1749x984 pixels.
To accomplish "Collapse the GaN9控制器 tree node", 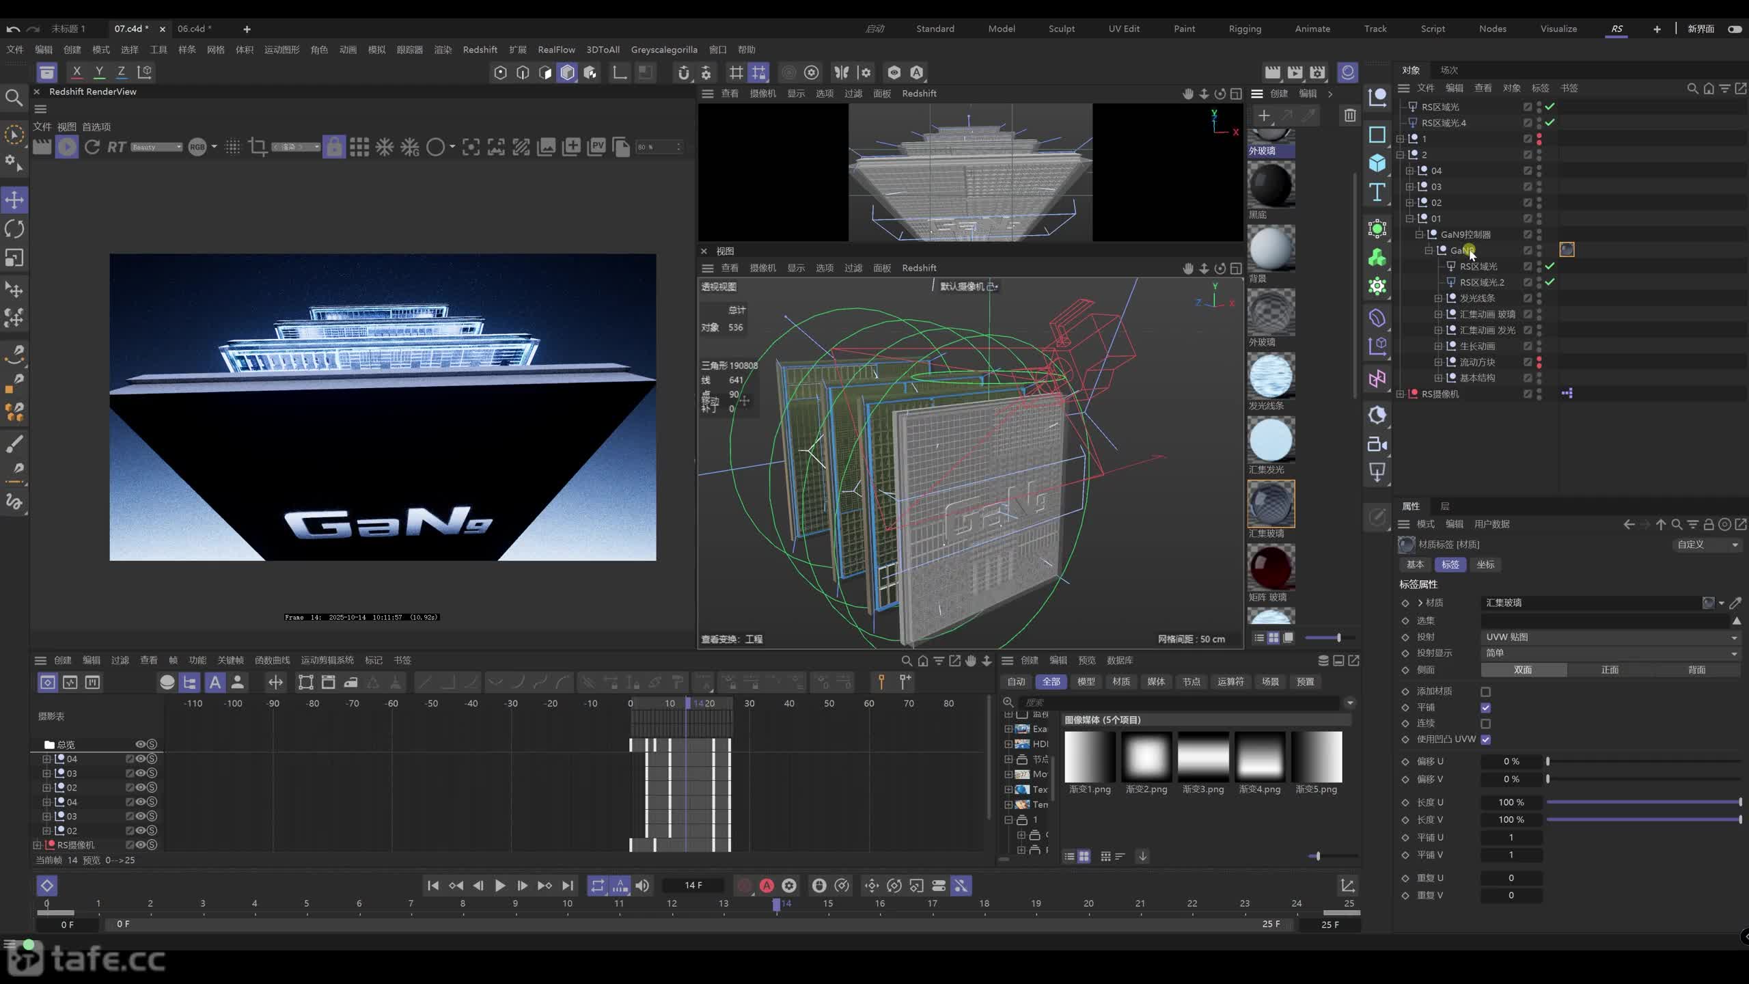I will 1419,234.
